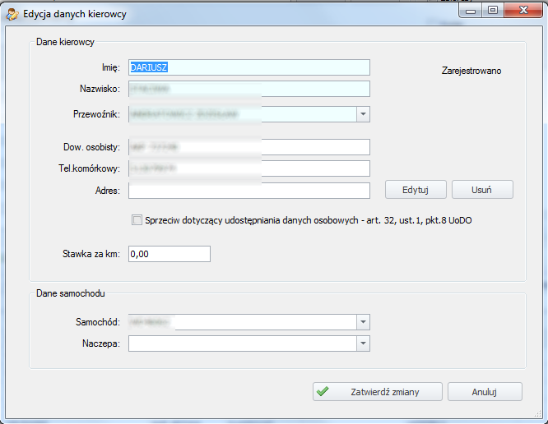
Task: Maximize the Edycja danych kierowcy window
Action: [x=494, y=11]
